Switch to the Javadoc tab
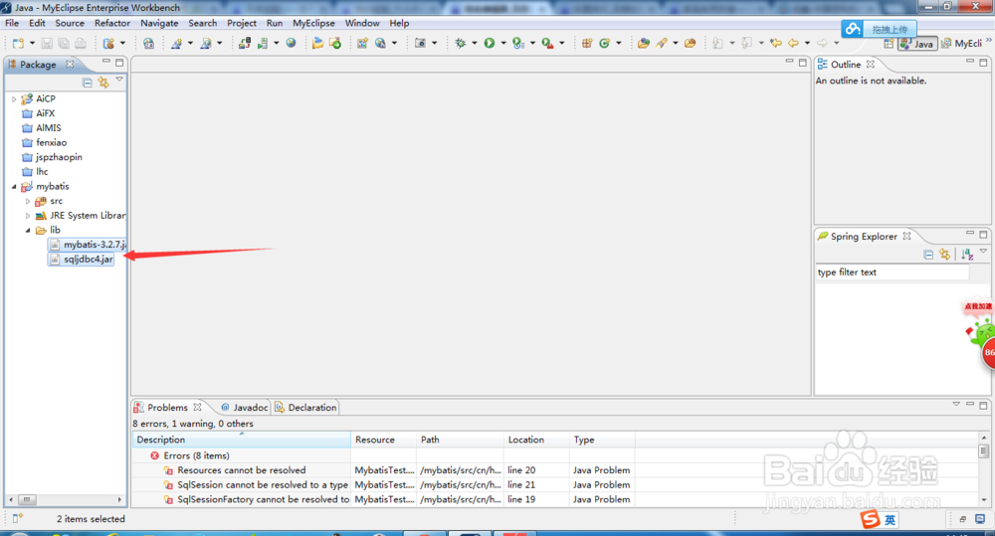The width and height of the screenshot is (995, 536). point(245,408)
